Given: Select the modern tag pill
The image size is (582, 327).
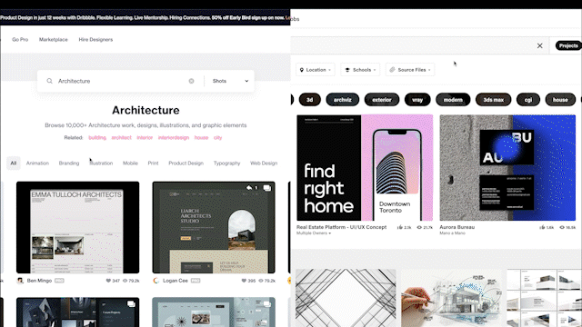Looking at the screenshot, I should [453, 100].
